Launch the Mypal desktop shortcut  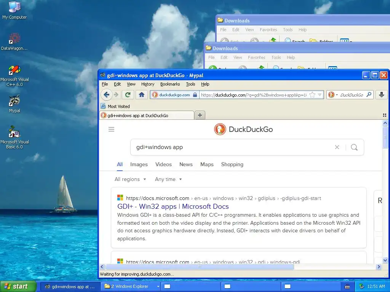click(14, 104)
